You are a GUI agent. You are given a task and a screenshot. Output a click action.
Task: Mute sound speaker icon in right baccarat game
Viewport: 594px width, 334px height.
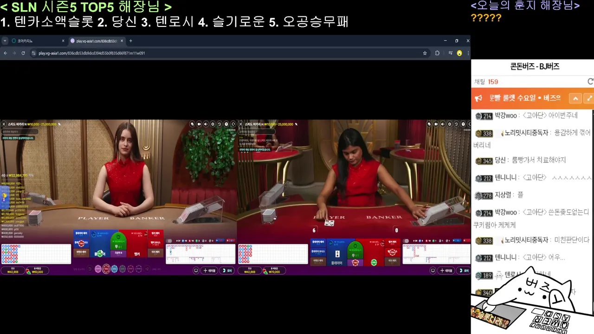(x=442, y=124)
